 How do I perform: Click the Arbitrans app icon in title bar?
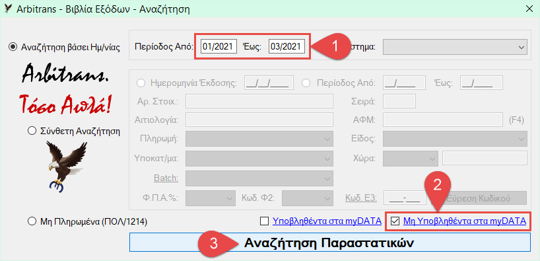(x=7, y=8)
